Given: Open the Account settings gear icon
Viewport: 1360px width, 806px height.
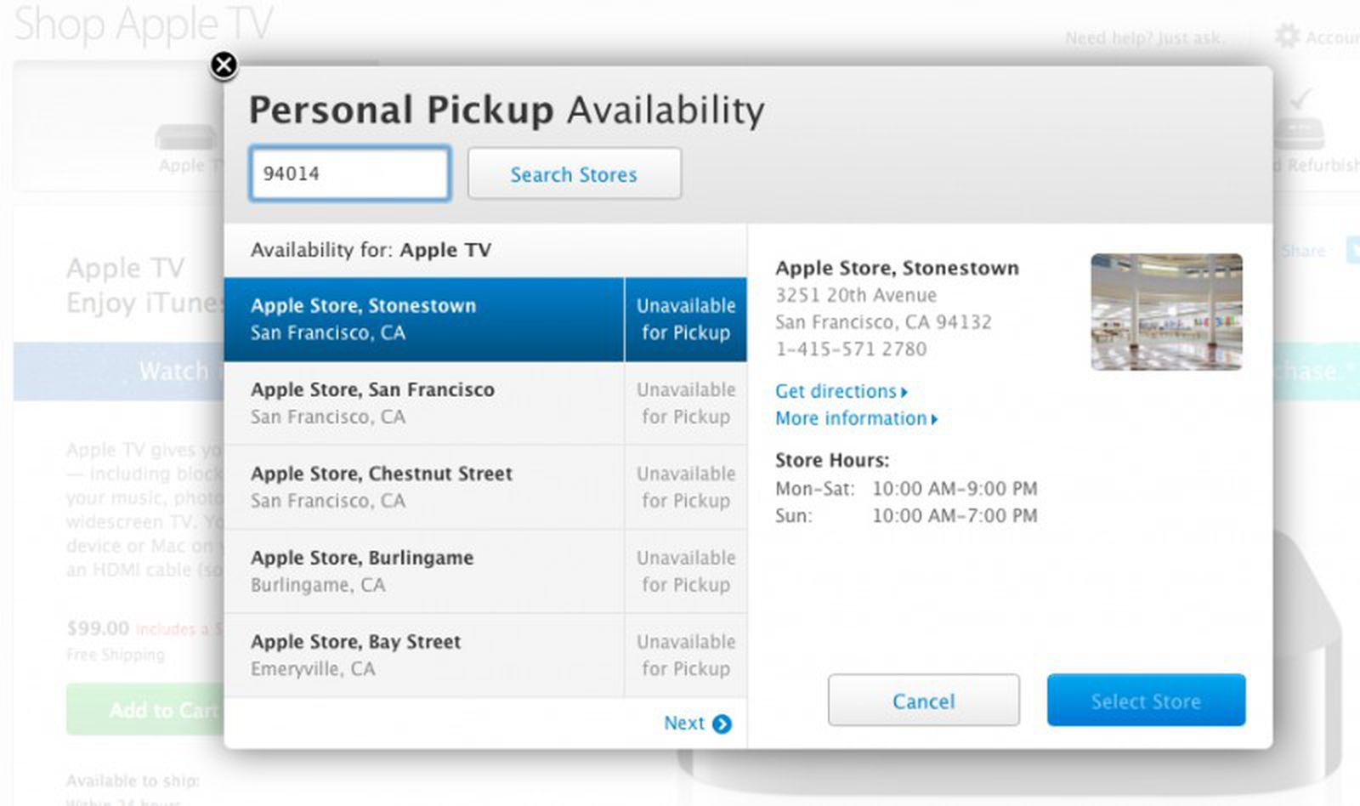Looking at the screenshot, I should (1287, 37).
